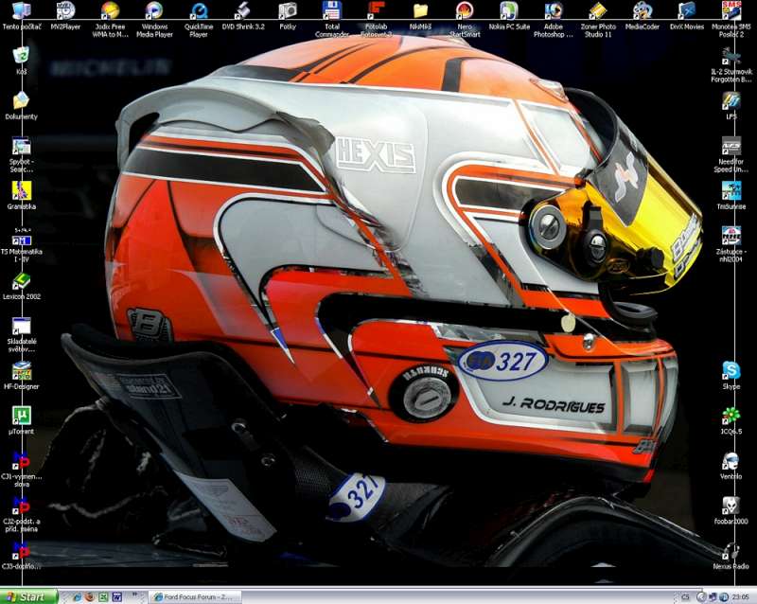The width and height of the screenshot is (757, 604).
Task: Launch Windows Media Player shortcut
Action: 154,11
